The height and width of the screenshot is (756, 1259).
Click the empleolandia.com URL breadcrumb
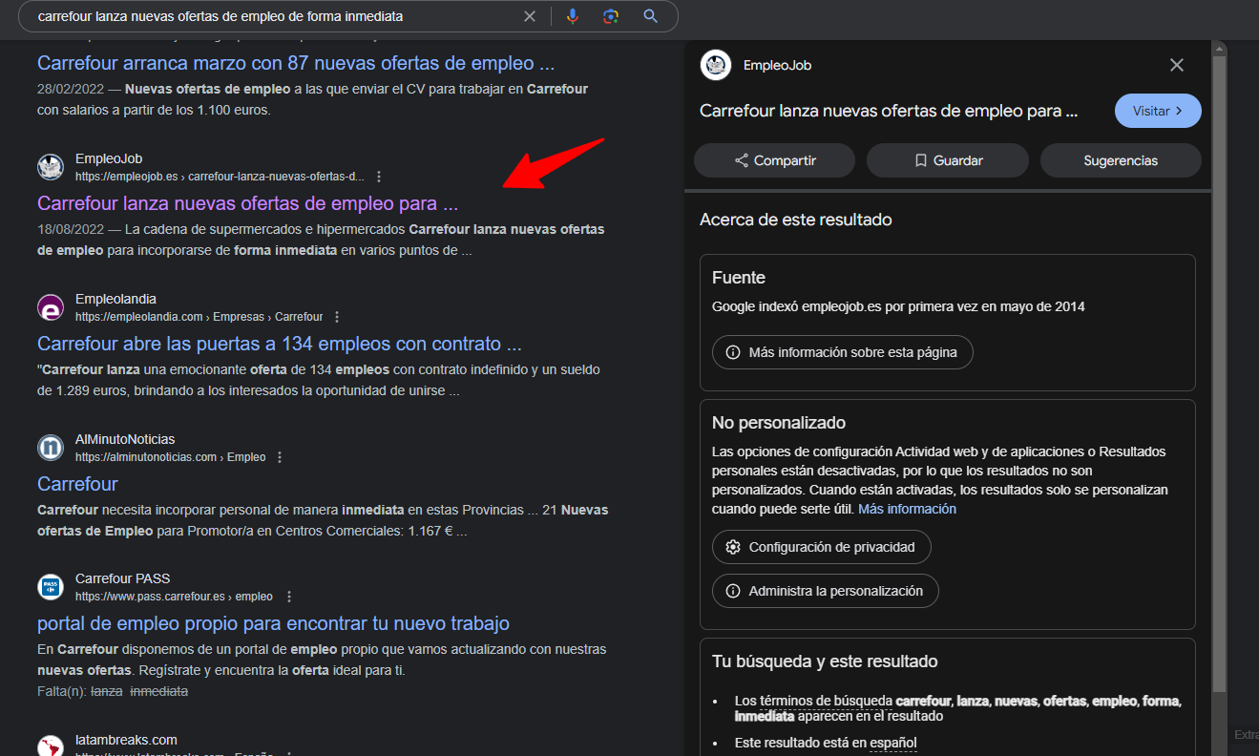tap(199, 317)
